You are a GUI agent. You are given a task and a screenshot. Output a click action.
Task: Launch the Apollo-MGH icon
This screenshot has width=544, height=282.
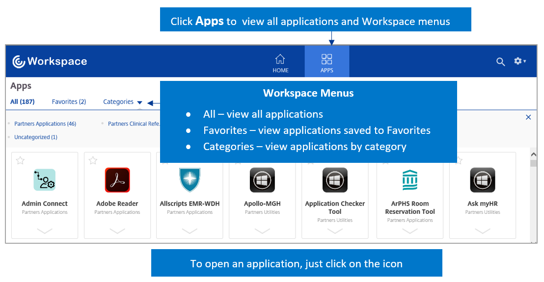click(262, 180)
